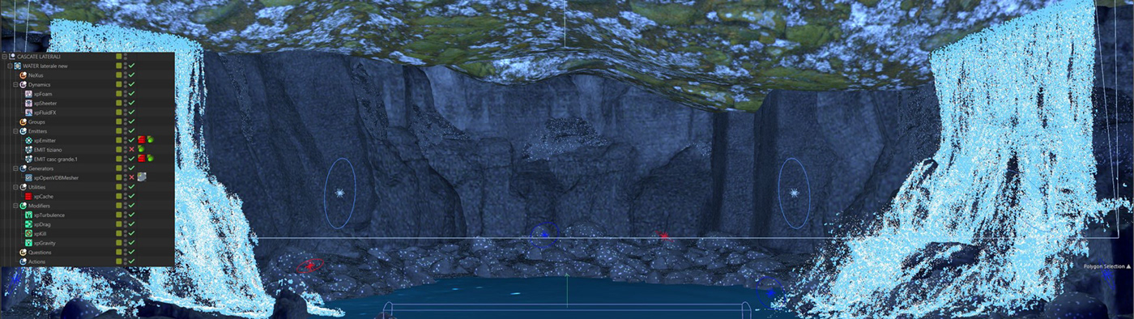Click the xpTurbulence modifier icon
Viewport: 1134px width, 319px height.
(28, 215)
